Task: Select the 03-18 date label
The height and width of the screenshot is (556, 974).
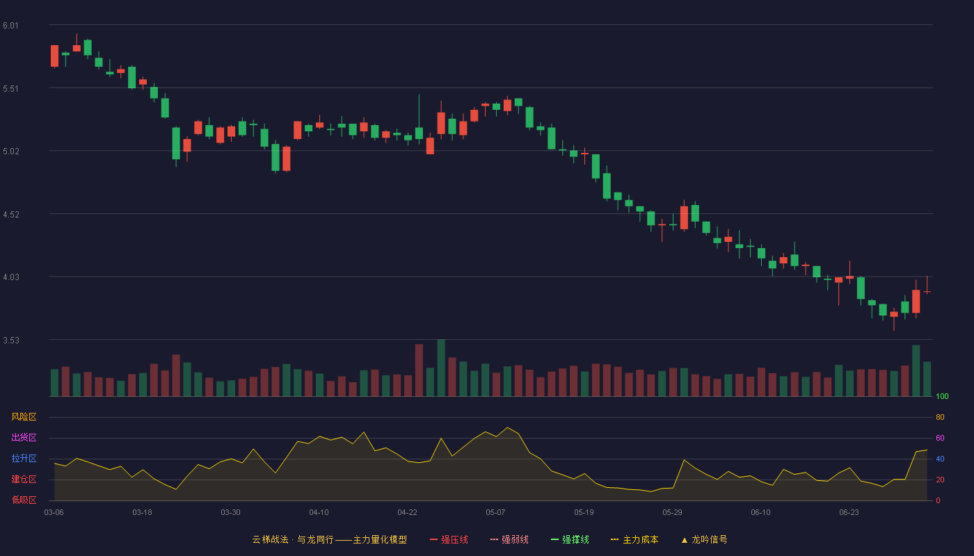Action: (142, 512)
